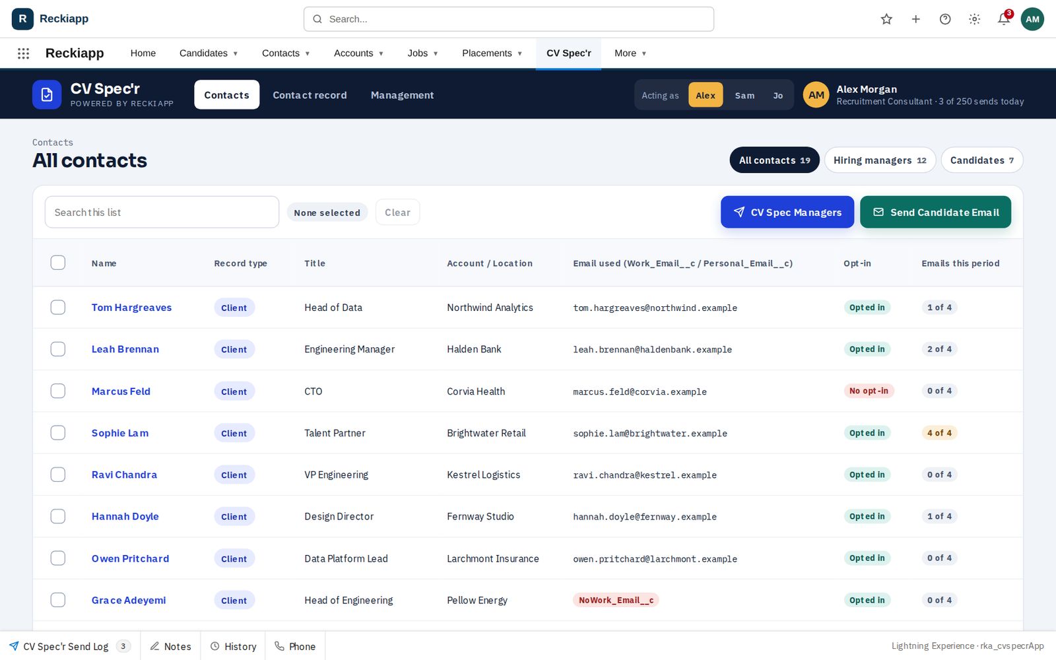
Task: Open the Ravi Chandra contact link
Action: click(x=124, y=475)
